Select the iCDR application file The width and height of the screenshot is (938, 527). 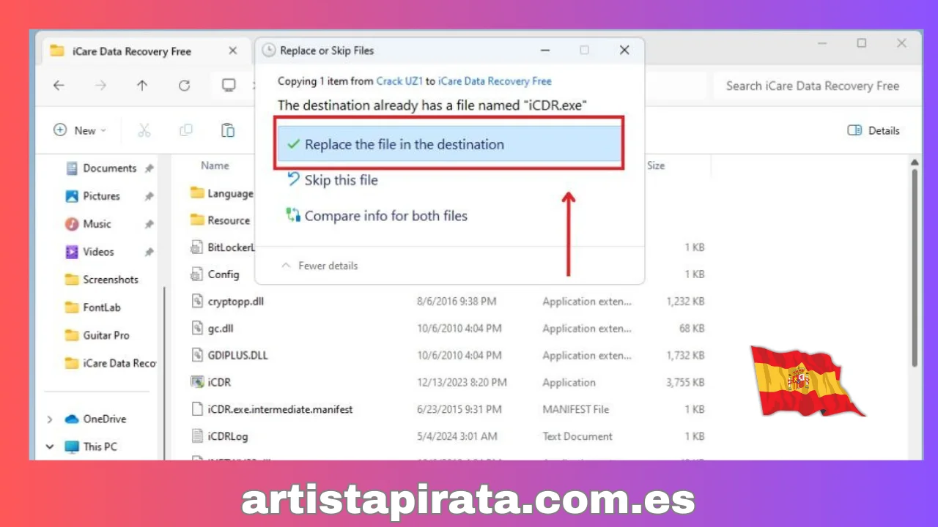(x=447, y=382)
